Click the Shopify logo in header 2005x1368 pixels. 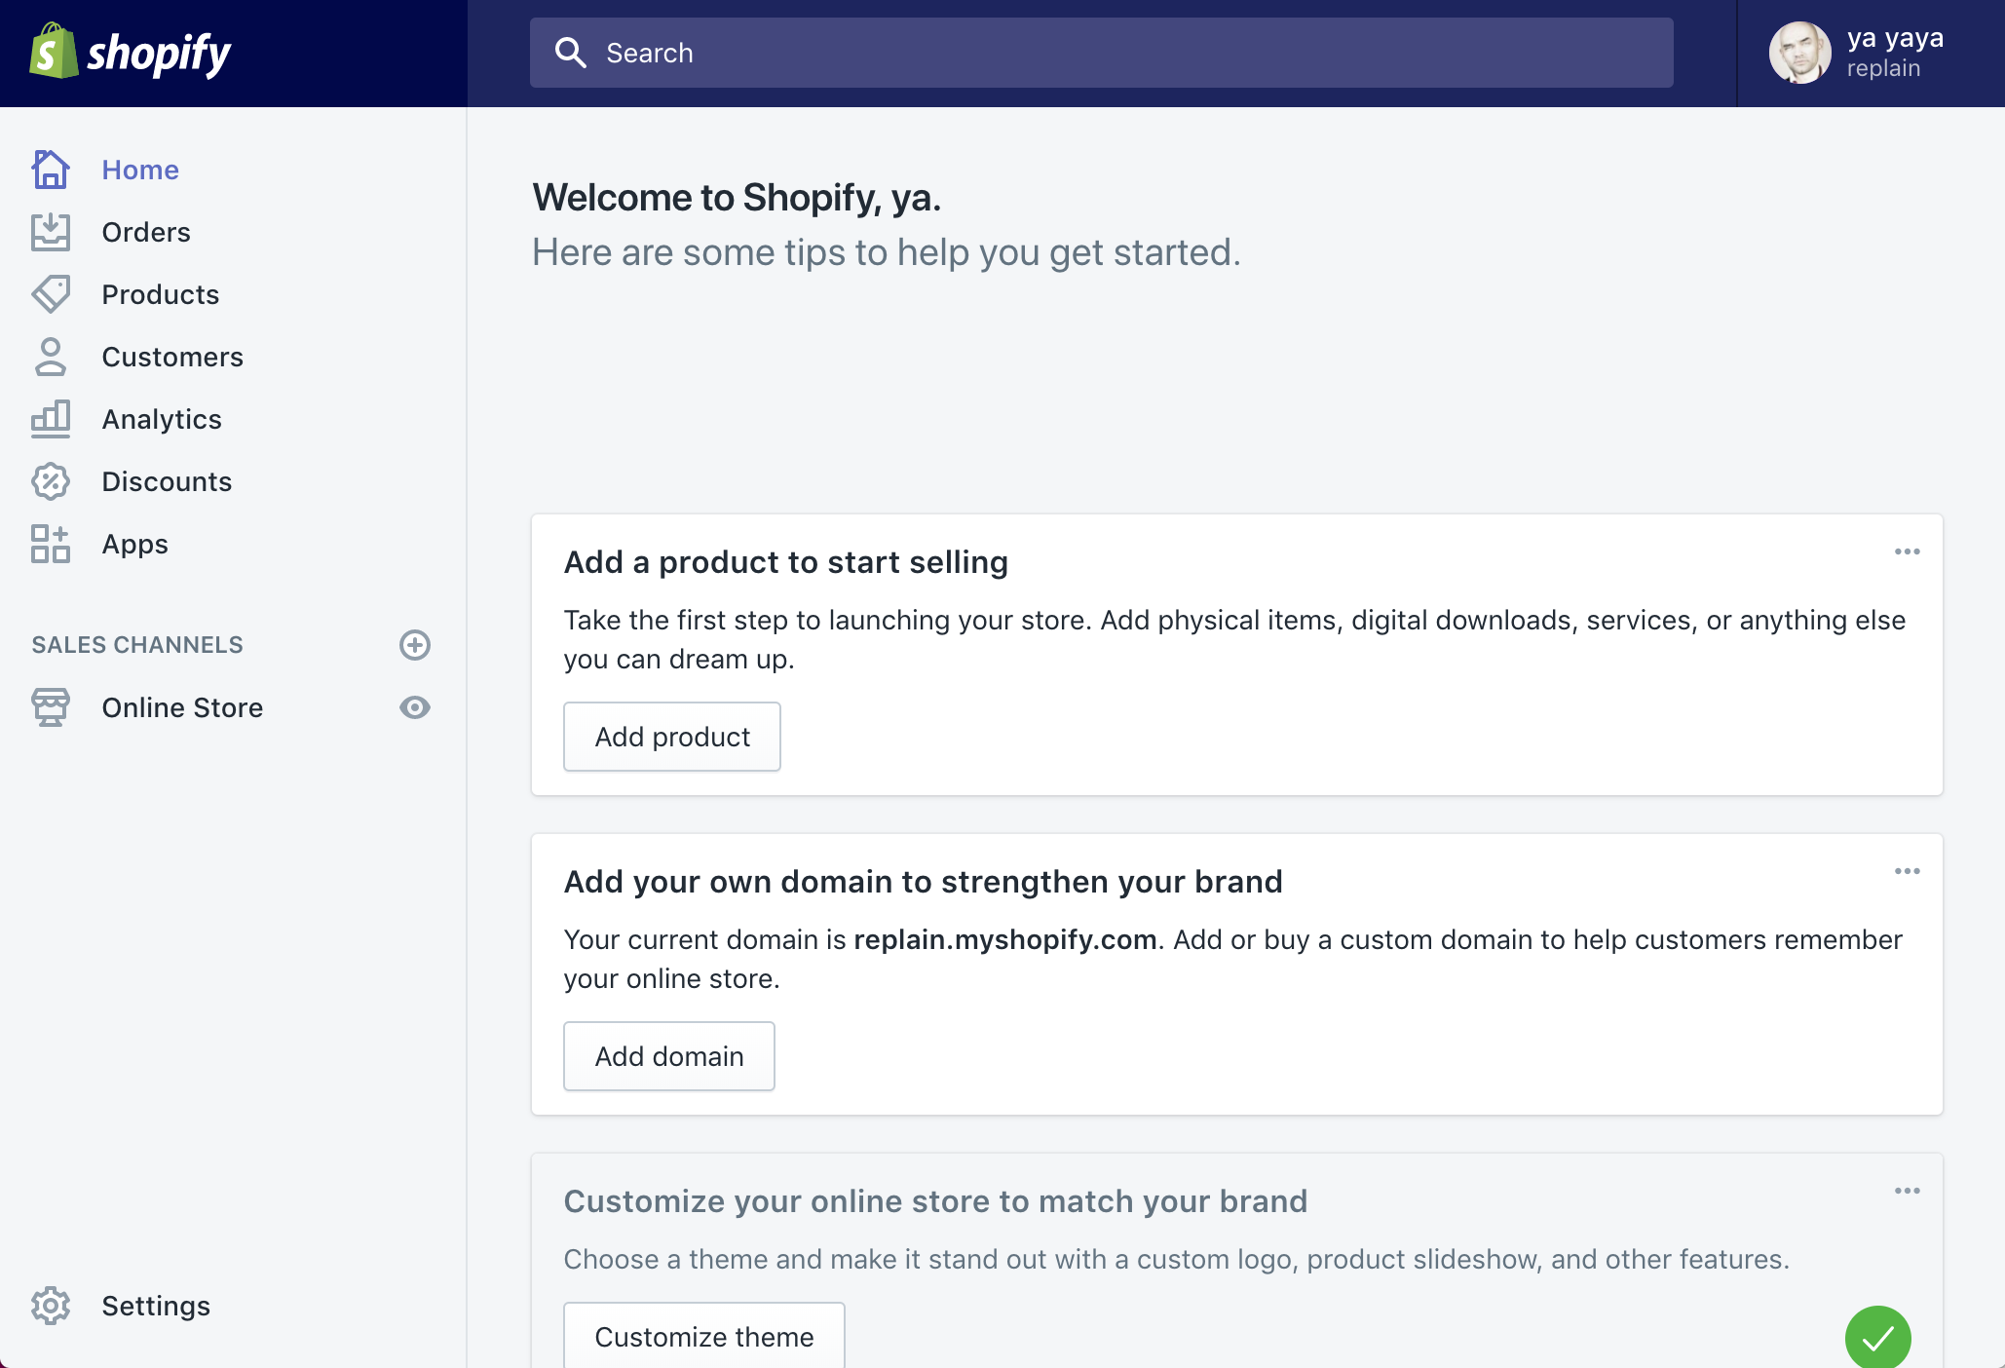131,53
